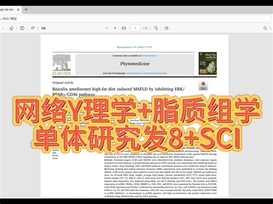Open the translate document tool
This screenshot has width=273, height=204.
coord(44,28)
